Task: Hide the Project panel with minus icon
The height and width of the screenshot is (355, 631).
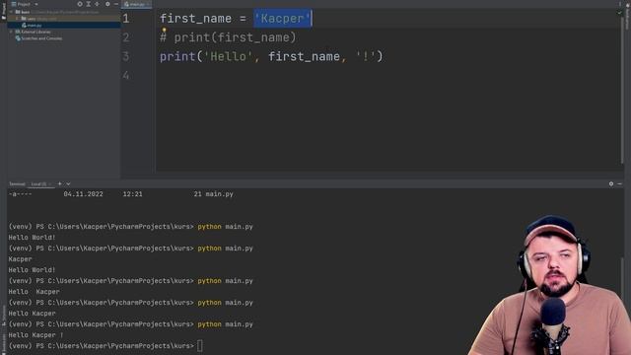Action: 116,4
